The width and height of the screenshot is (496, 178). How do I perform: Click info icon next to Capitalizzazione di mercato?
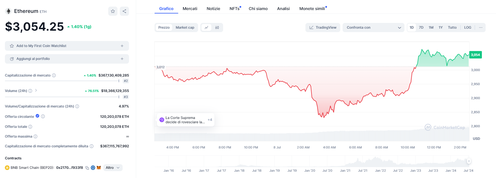54,75
